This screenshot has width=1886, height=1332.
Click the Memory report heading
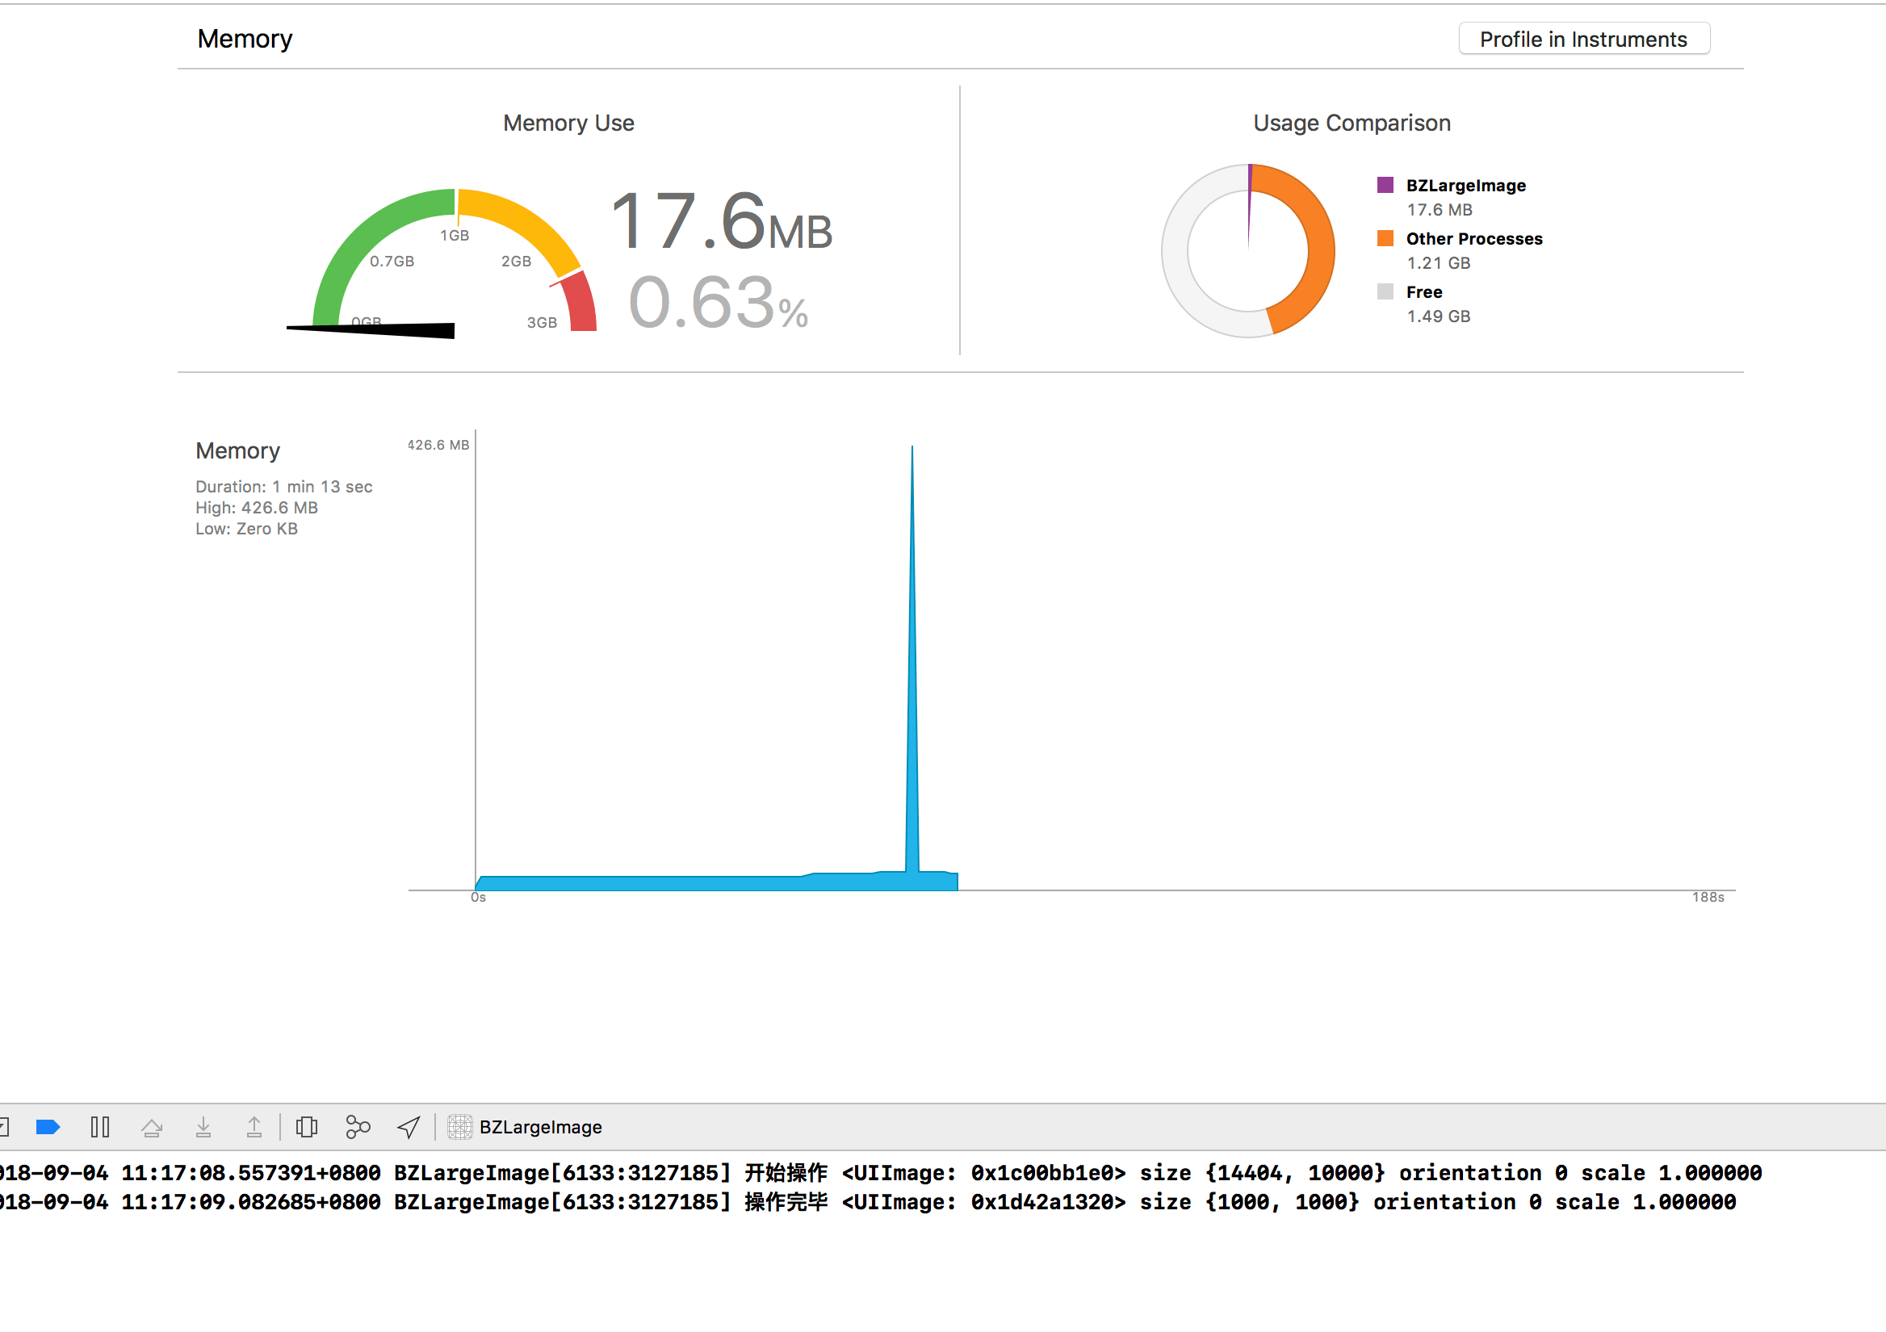[245, 39]
